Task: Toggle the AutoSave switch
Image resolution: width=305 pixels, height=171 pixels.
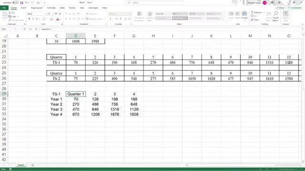Action: point(15,3)
